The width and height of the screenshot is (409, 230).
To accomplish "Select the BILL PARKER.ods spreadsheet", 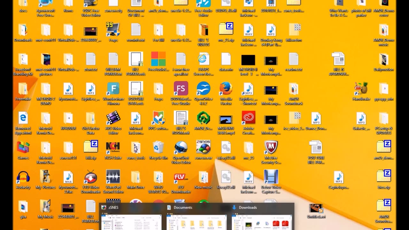I will pyautogui.click(x=136, y=60).
